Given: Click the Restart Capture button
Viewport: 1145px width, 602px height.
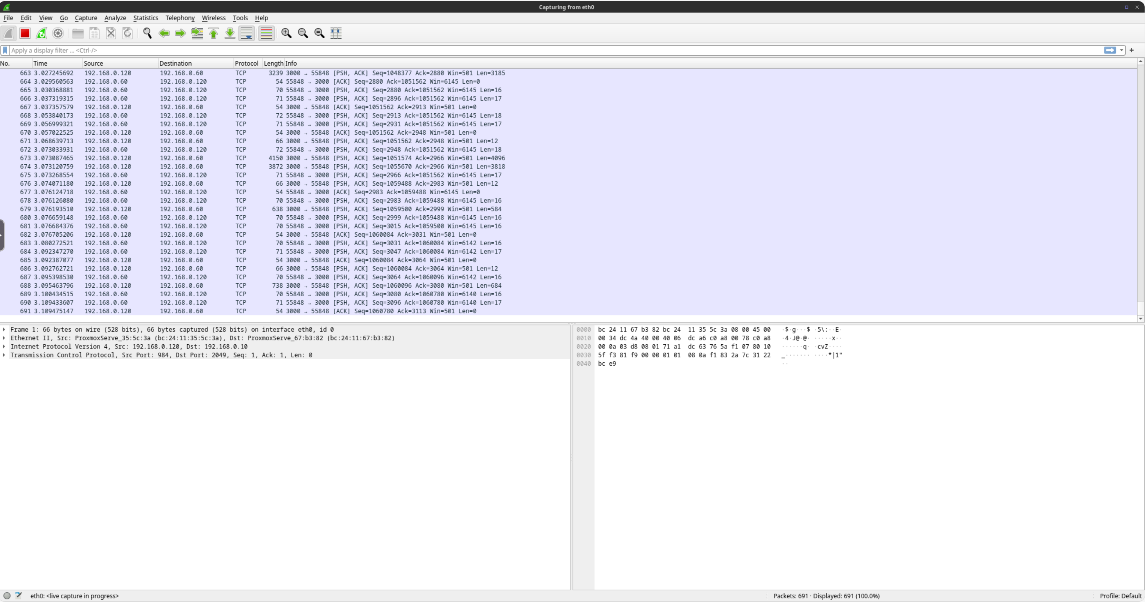Looking at the screenshot, I should pyautogui.click(x=42, y=33).
